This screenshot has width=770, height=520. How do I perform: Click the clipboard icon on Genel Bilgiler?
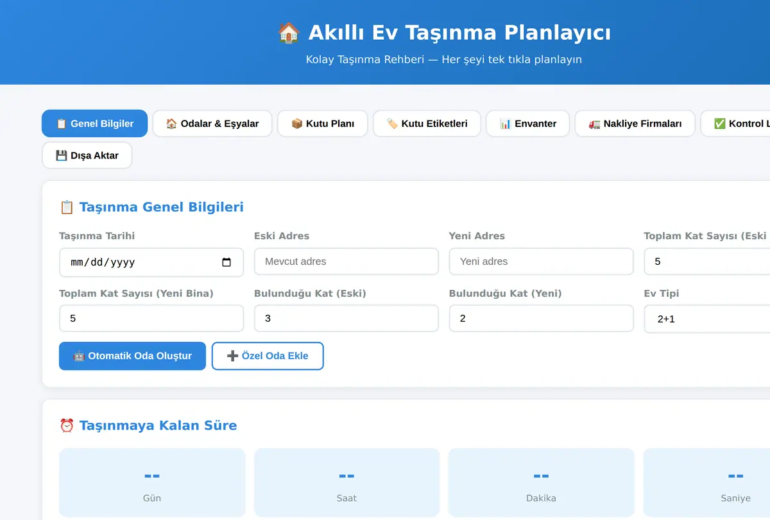pyautogui.click(x=62, y=124)
